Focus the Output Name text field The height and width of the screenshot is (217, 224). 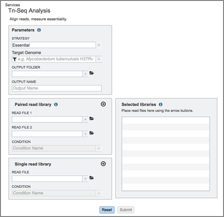(57, 88)
